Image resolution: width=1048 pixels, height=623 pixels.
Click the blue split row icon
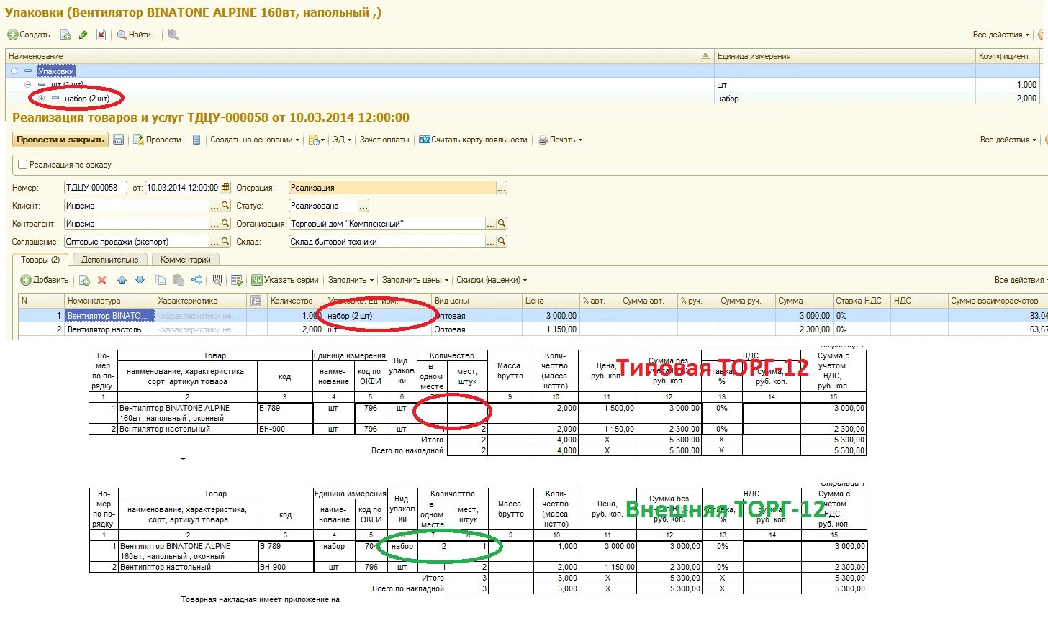click(x=196, y=280)
